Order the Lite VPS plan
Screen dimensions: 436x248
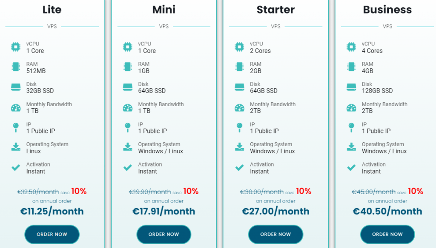tap(52, 234)
